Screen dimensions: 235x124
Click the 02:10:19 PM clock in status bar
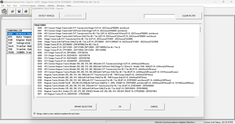point(227,122)
